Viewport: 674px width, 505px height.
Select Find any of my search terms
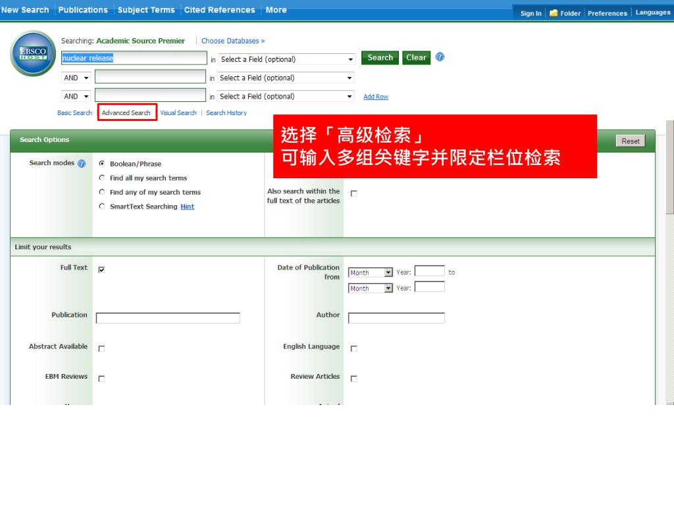pos(102,192)
